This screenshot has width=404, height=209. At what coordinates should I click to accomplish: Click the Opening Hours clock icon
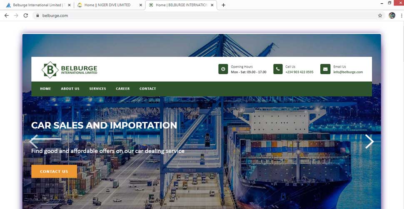click(223, 69)
